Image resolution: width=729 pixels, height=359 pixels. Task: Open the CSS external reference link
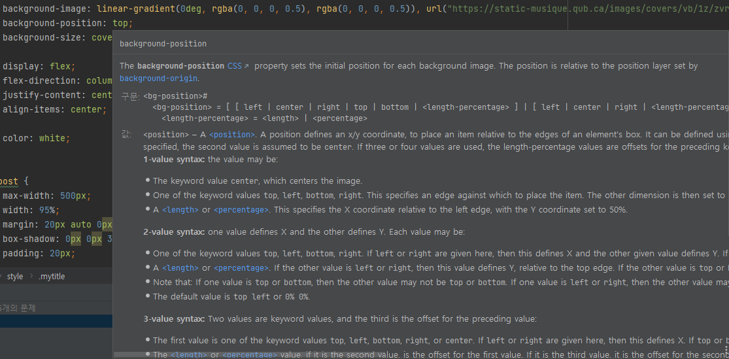(238, 66)
